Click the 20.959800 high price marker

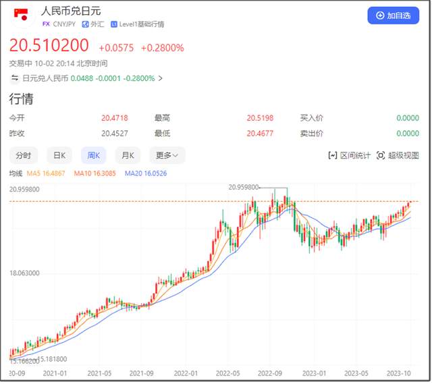(x=244, y=187)
